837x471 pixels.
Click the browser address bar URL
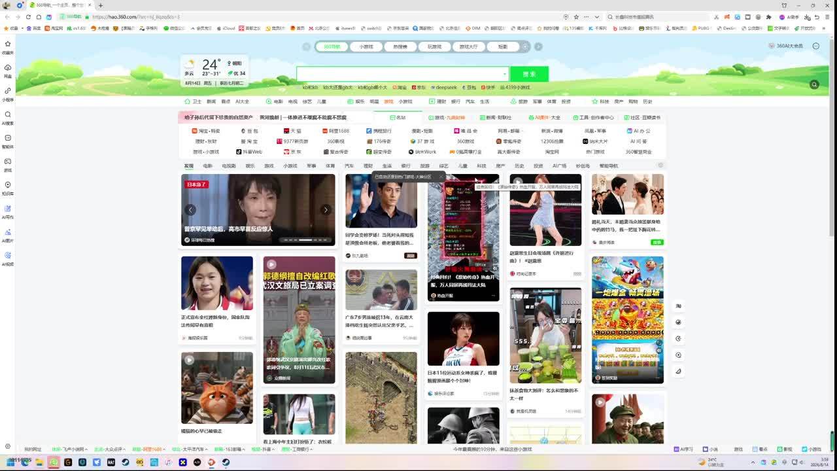136,17
